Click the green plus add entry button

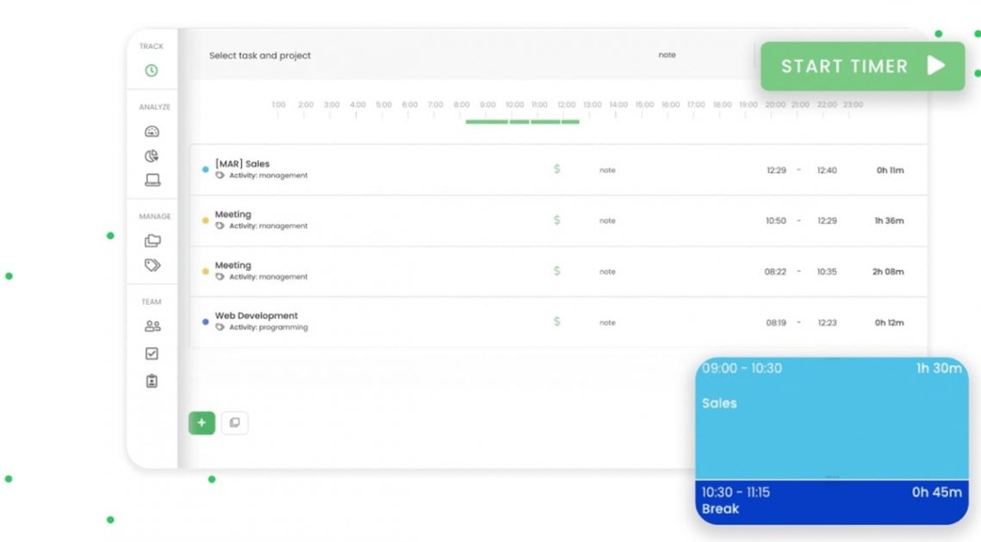pos(202,423)
